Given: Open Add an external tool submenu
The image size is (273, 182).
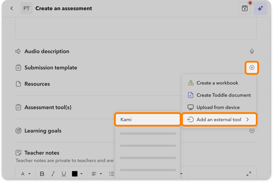Looking at the screenshot, I should coord(219,120).
